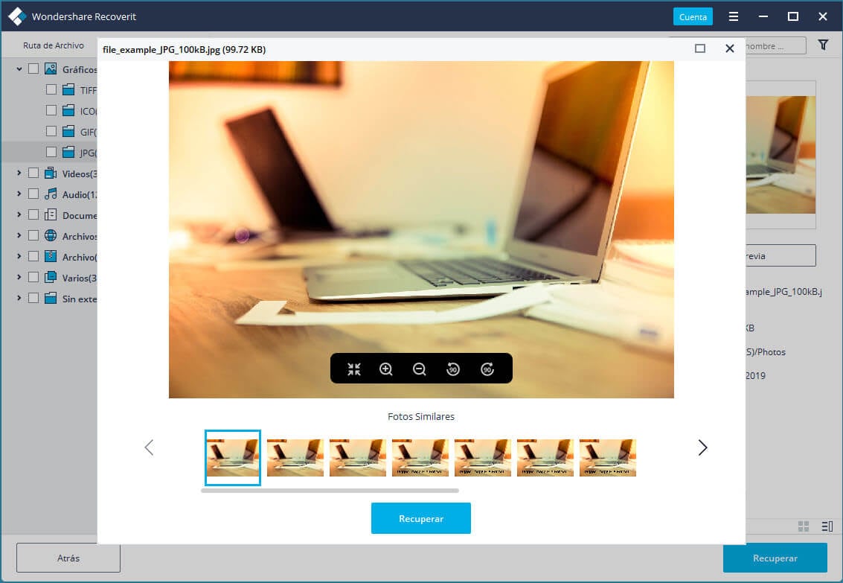Click the fit-to-window shrink icon in image toolbar
The height and width of the screenshot is (583, 843).
coord(353,369)
